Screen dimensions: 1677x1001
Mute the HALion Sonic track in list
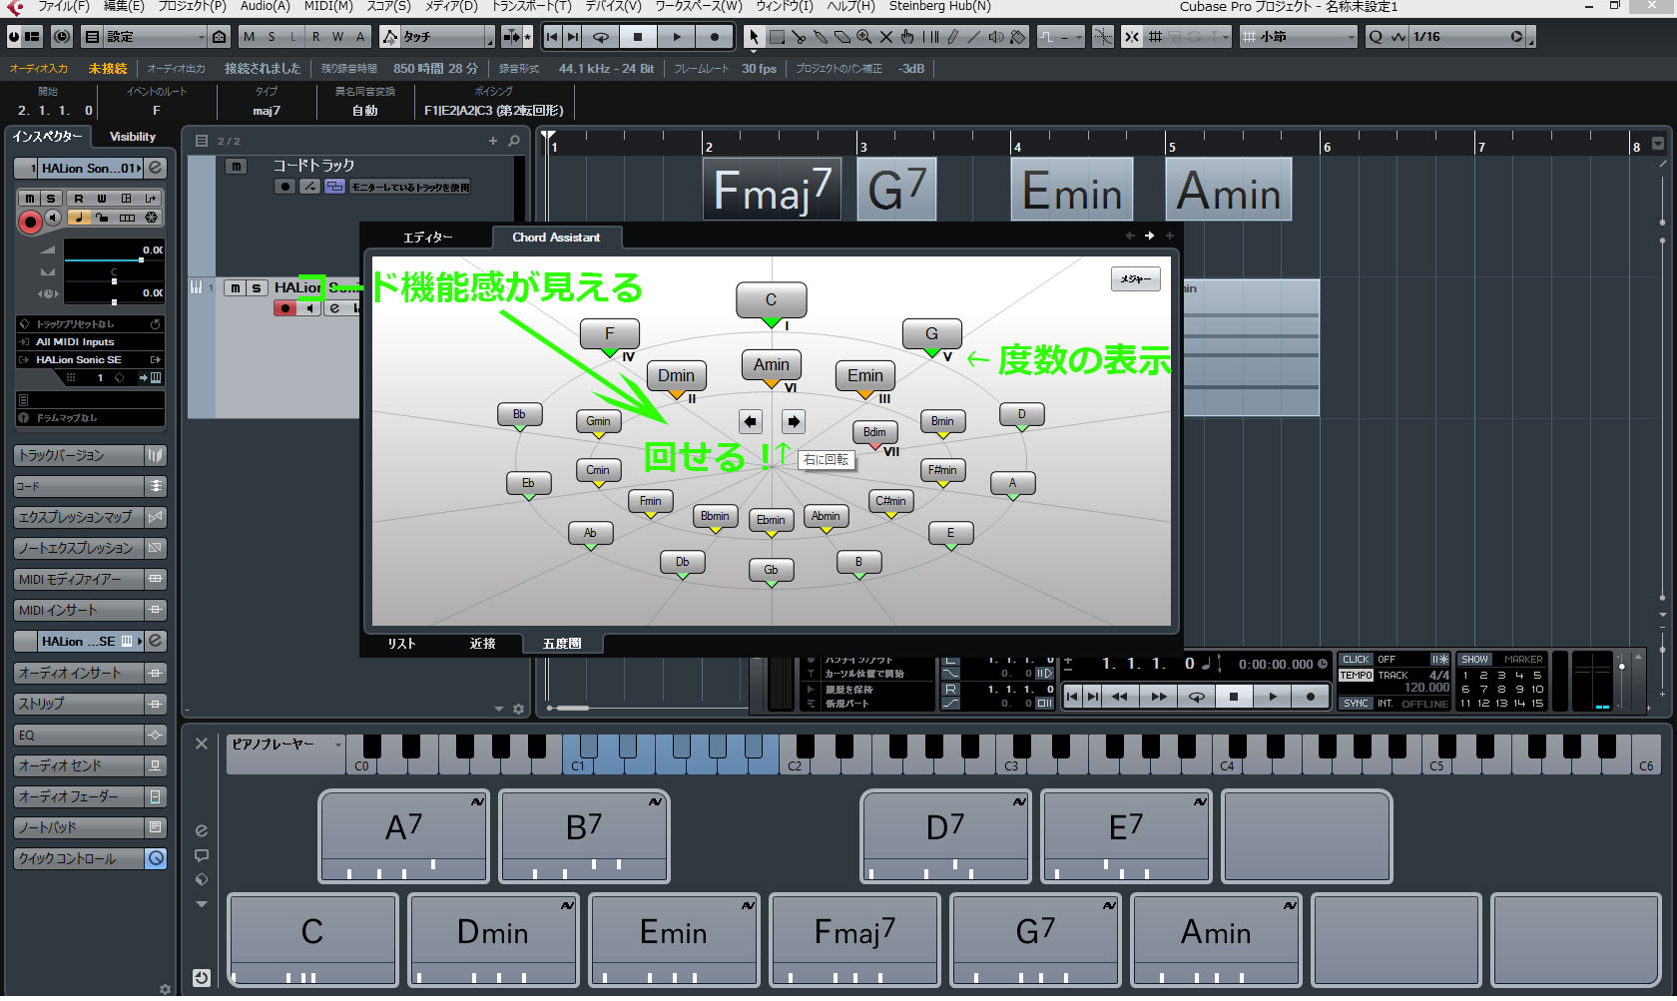point(235,287)
